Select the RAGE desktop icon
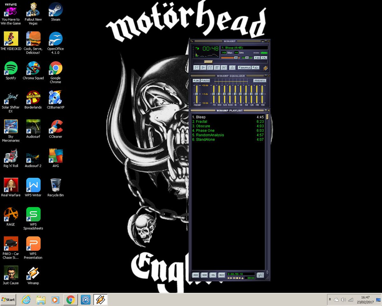 11,217
